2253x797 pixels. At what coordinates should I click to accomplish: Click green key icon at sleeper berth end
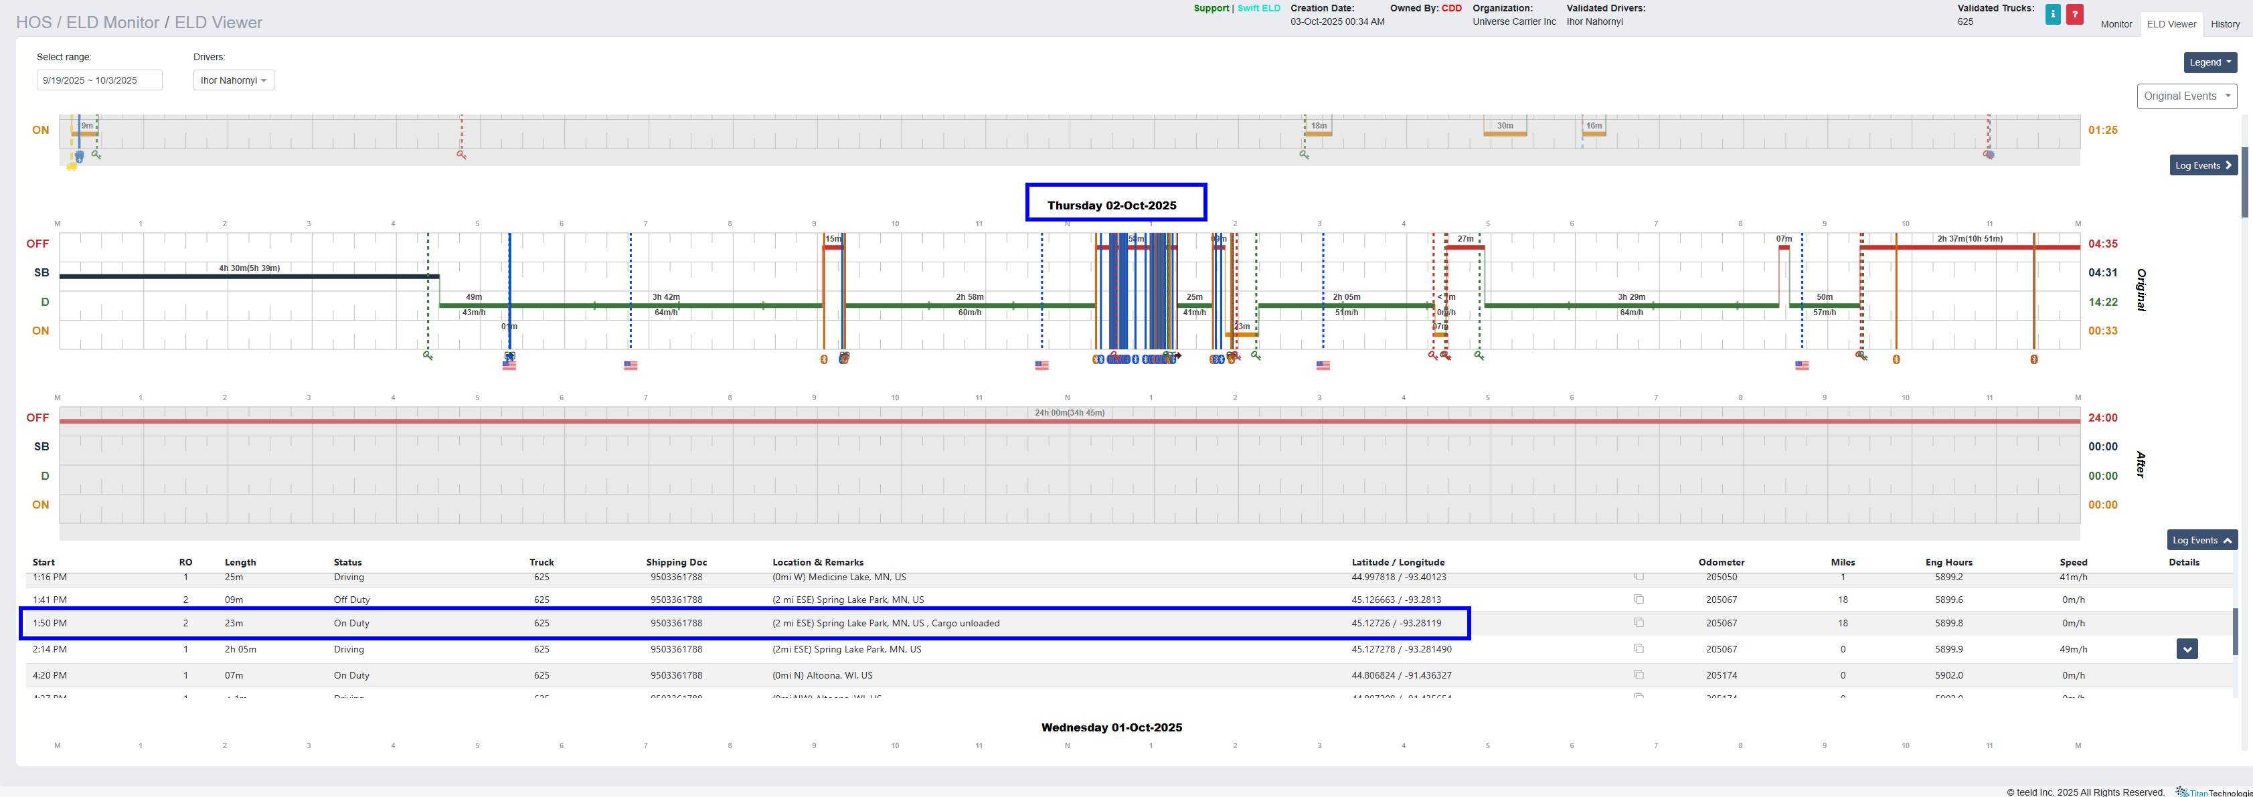428,356
